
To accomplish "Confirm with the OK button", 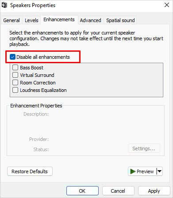I will (x=82, y=191).
